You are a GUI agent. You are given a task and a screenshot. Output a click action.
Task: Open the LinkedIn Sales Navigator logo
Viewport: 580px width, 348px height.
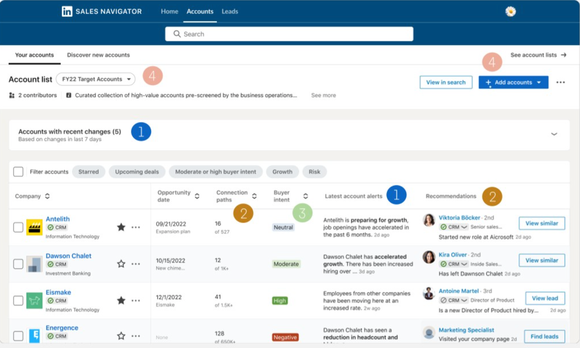click(x=67, y=11)
